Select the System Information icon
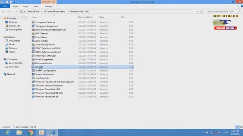The width and height of the screenshot is (243, 136). point(33,74)
